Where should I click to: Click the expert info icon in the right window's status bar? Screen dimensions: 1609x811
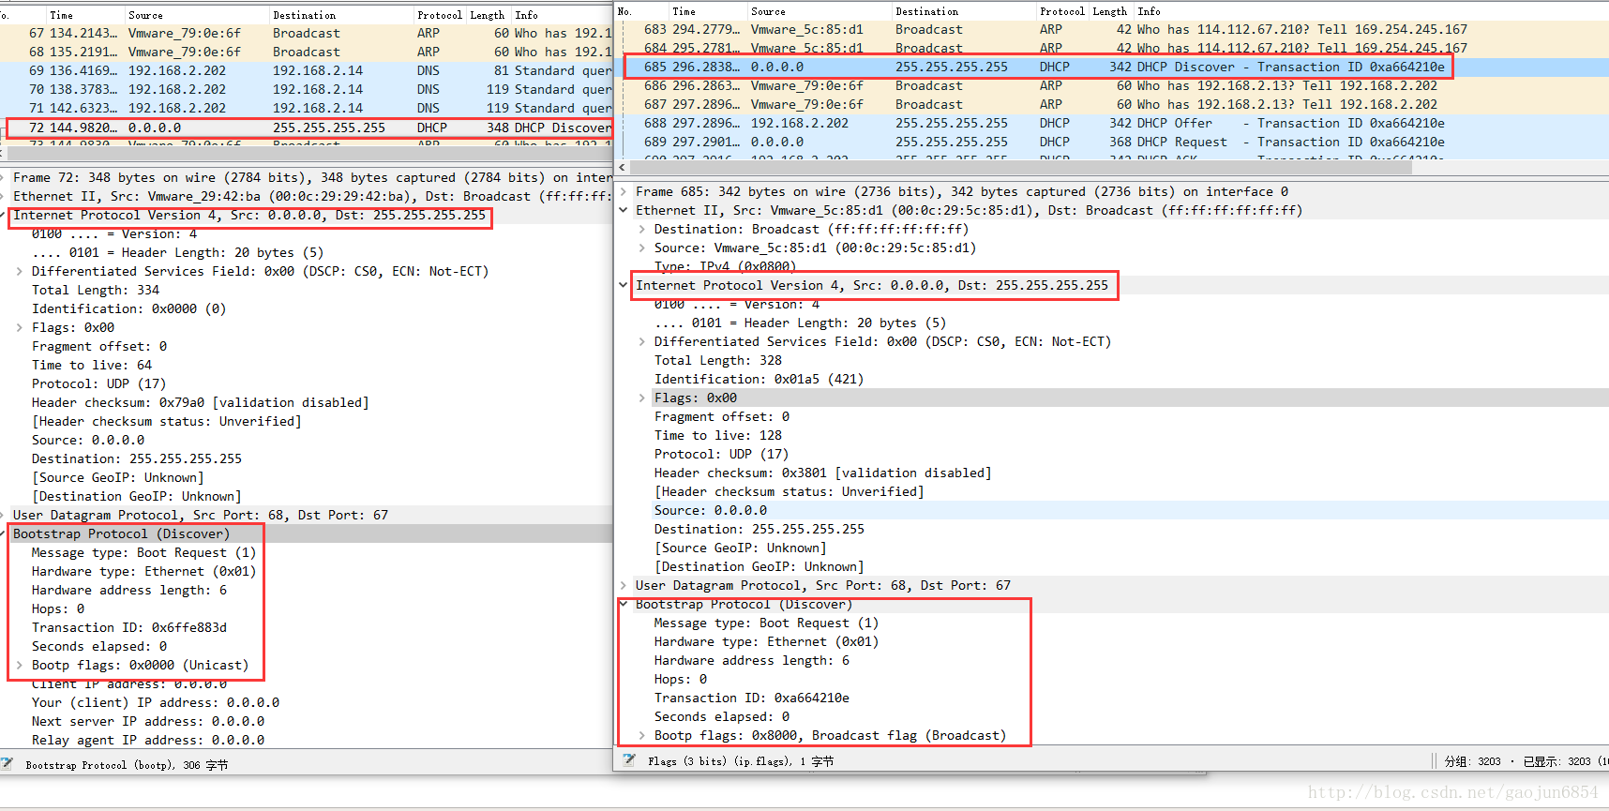628,760
